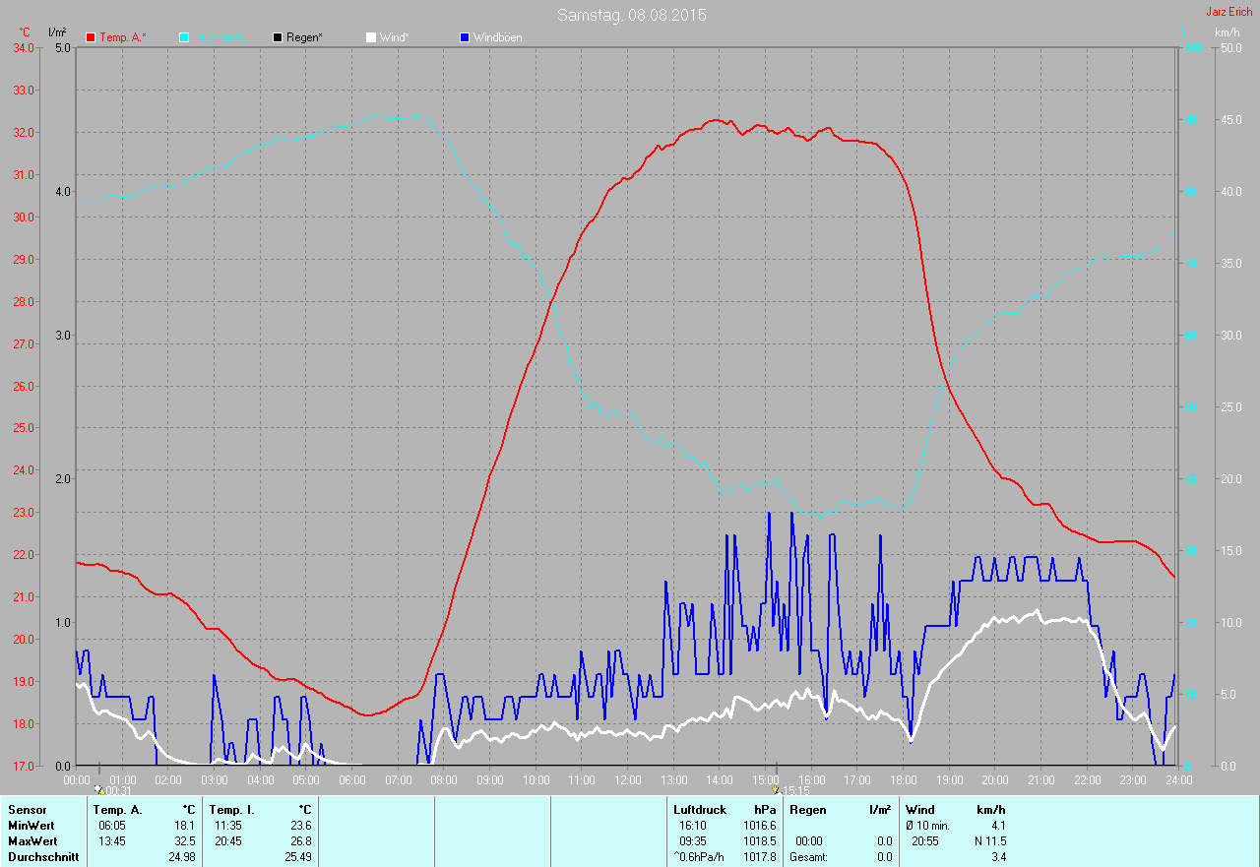
Task: Click the blue Windböen legend swatch
Action: click(x=465, y=37)
